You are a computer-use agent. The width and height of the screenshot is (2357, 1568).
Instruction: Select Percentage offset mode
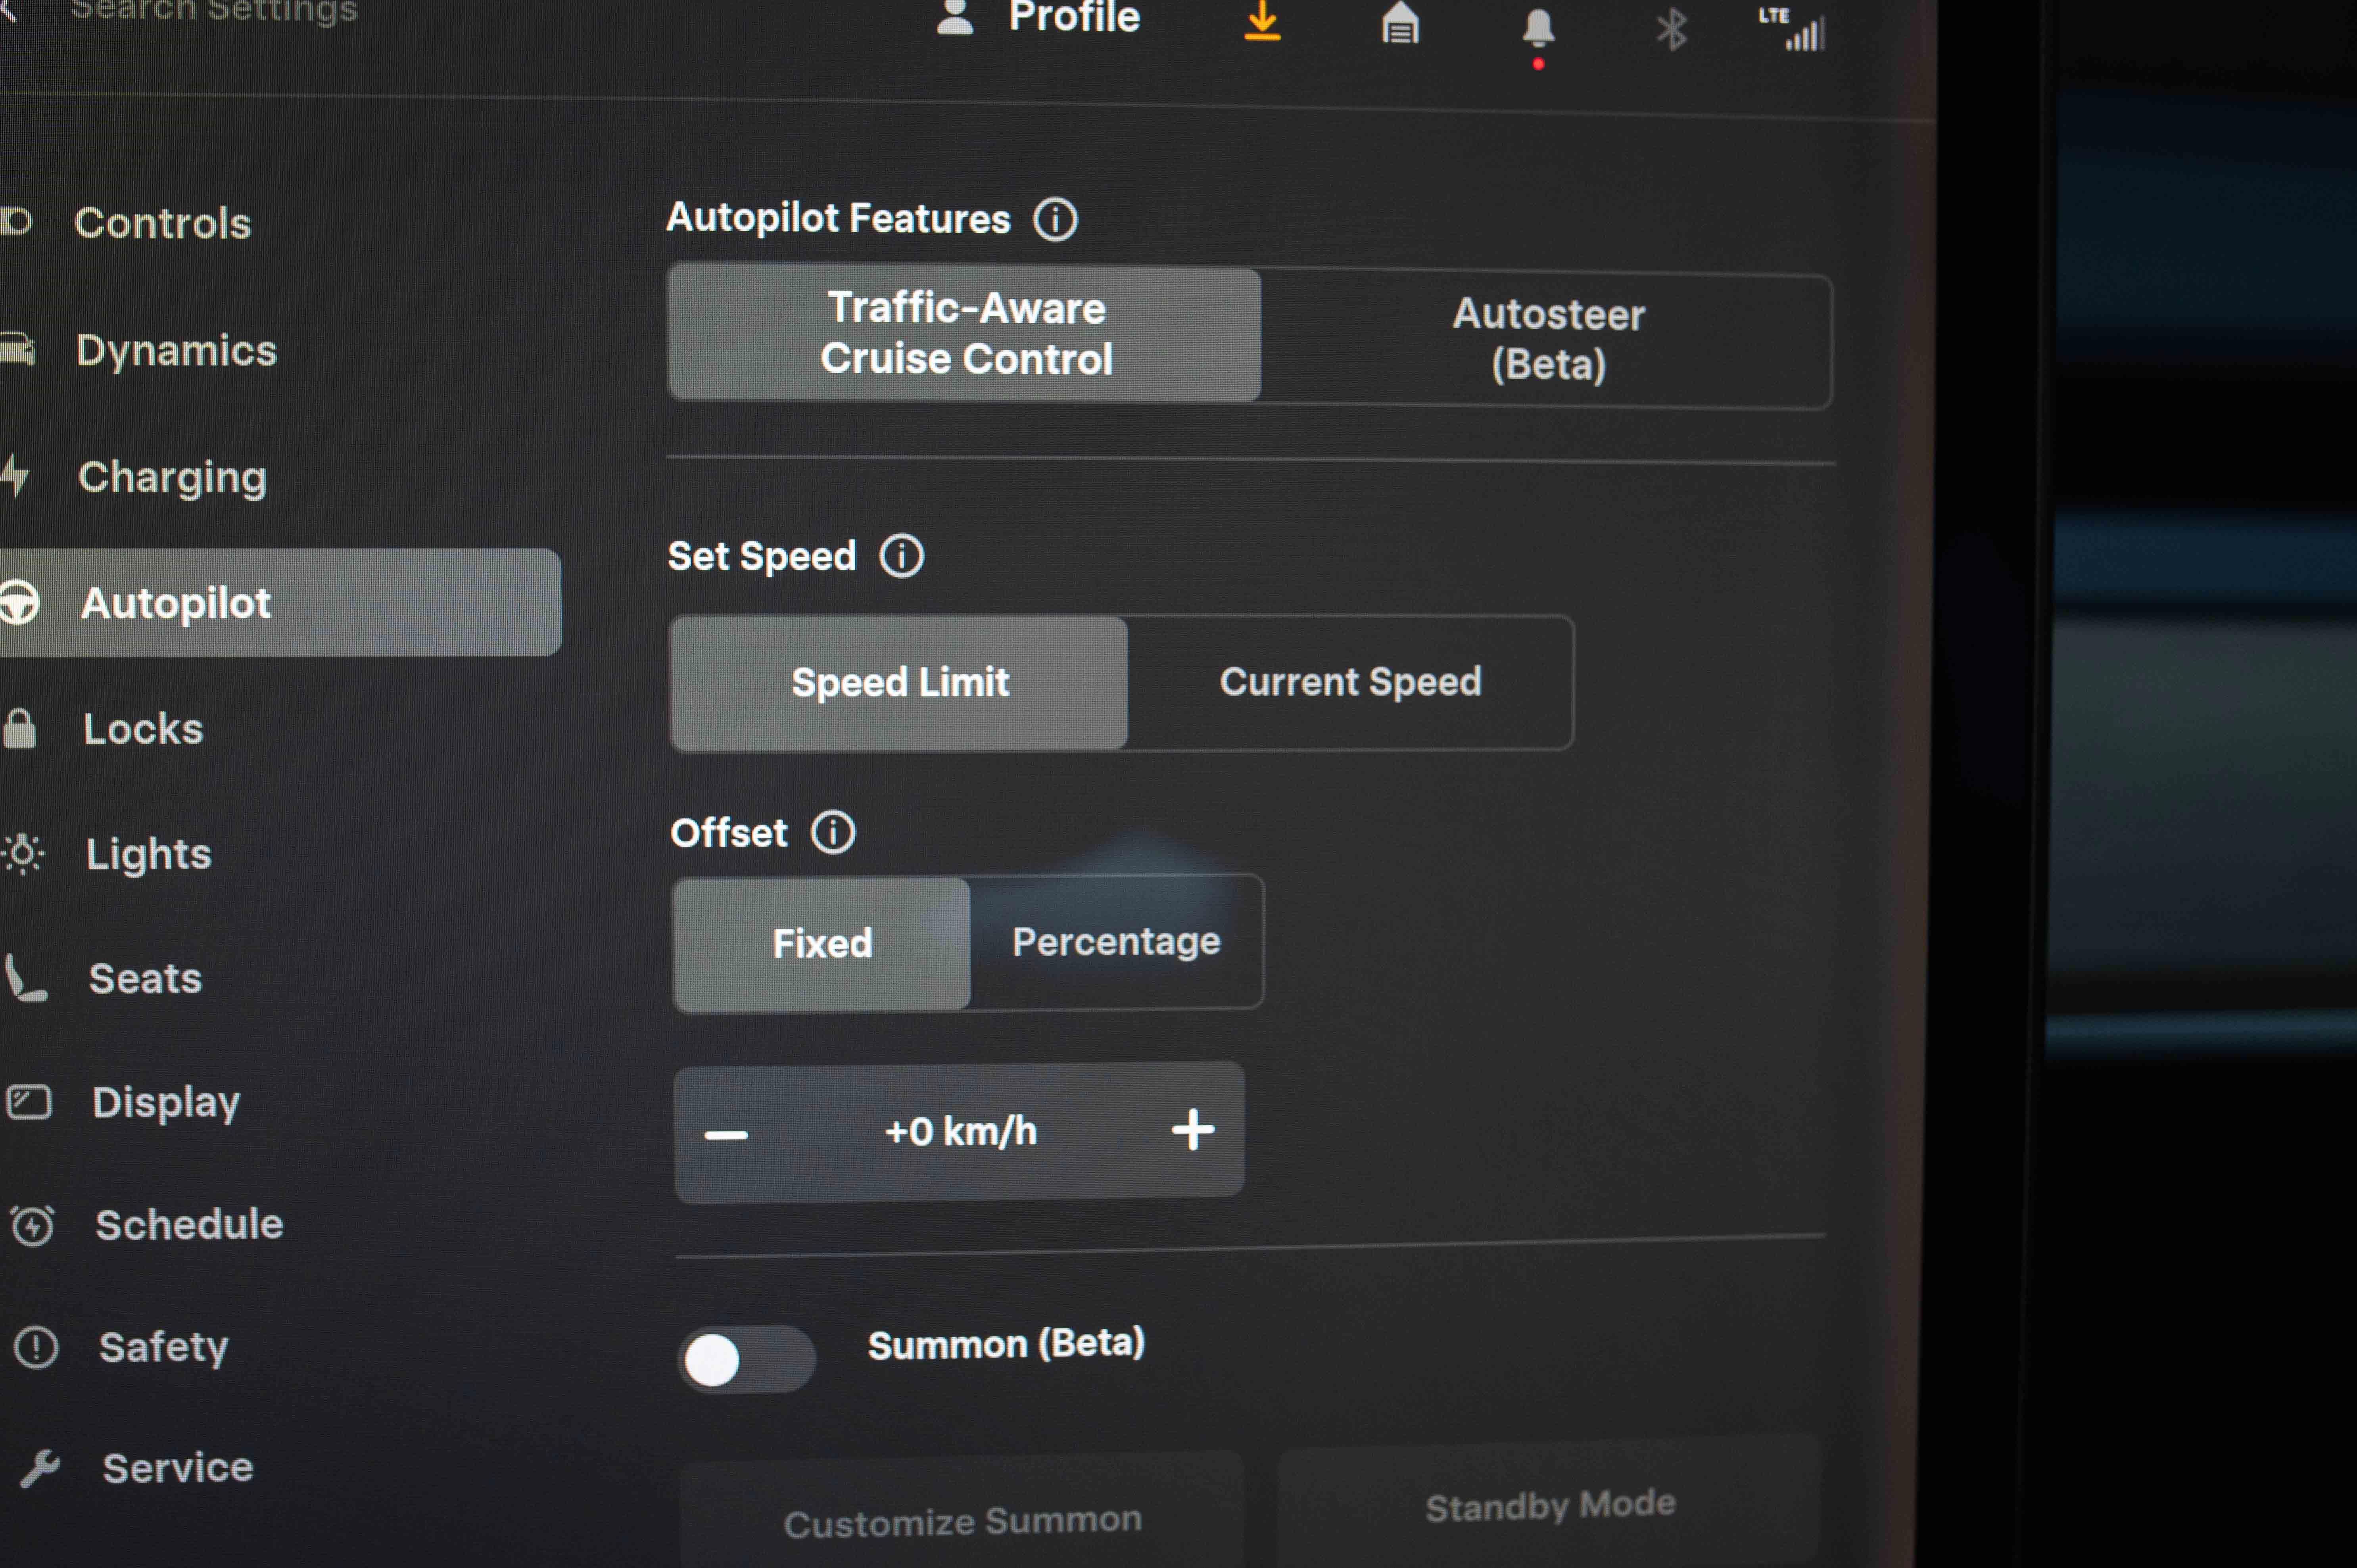(1116, 942)
